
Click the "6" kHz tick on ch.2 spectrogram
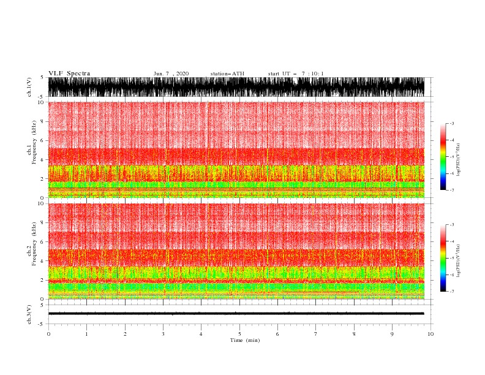pyautogui.click(x=42, y=242)
